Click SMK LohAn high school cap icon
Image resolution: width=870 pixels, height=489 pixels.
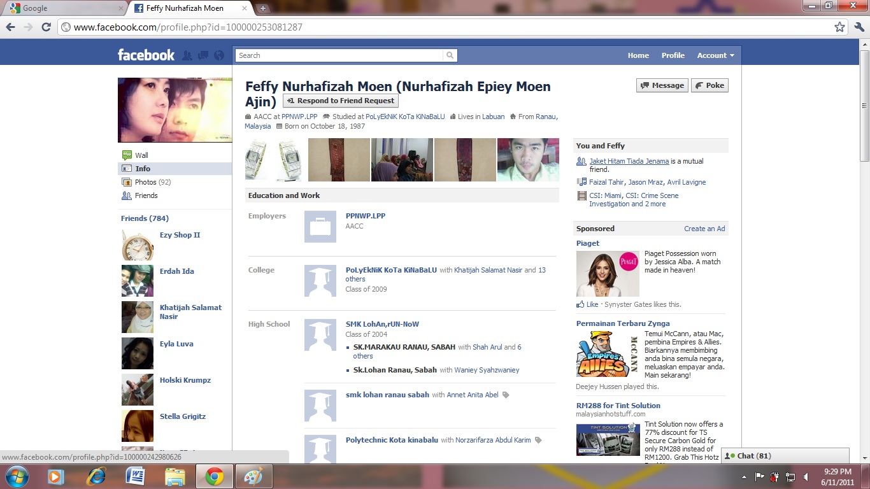(x=320, y=335)
